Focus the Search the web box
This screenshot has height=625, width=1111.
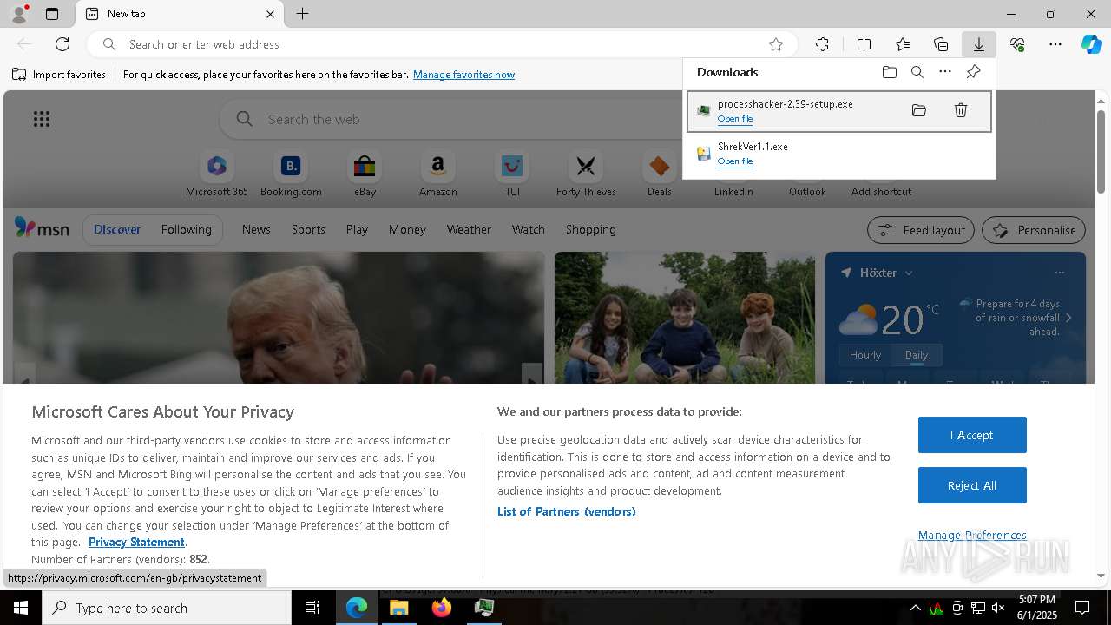451,119
